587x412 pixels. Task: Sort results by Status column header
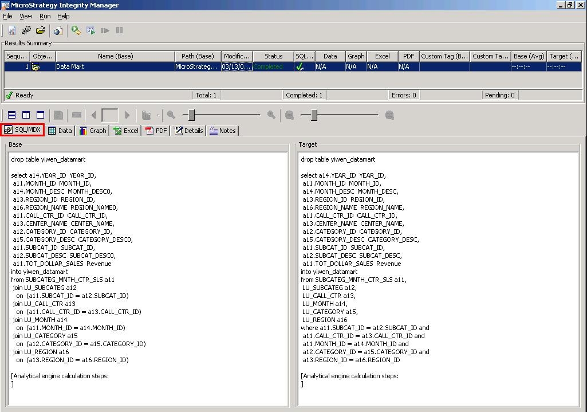tap(273, 56)
